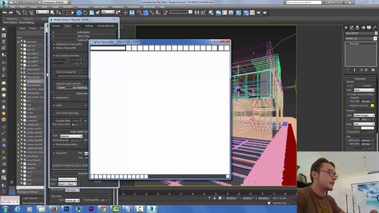Open the Utilities command panel tab

coord(375,28)
